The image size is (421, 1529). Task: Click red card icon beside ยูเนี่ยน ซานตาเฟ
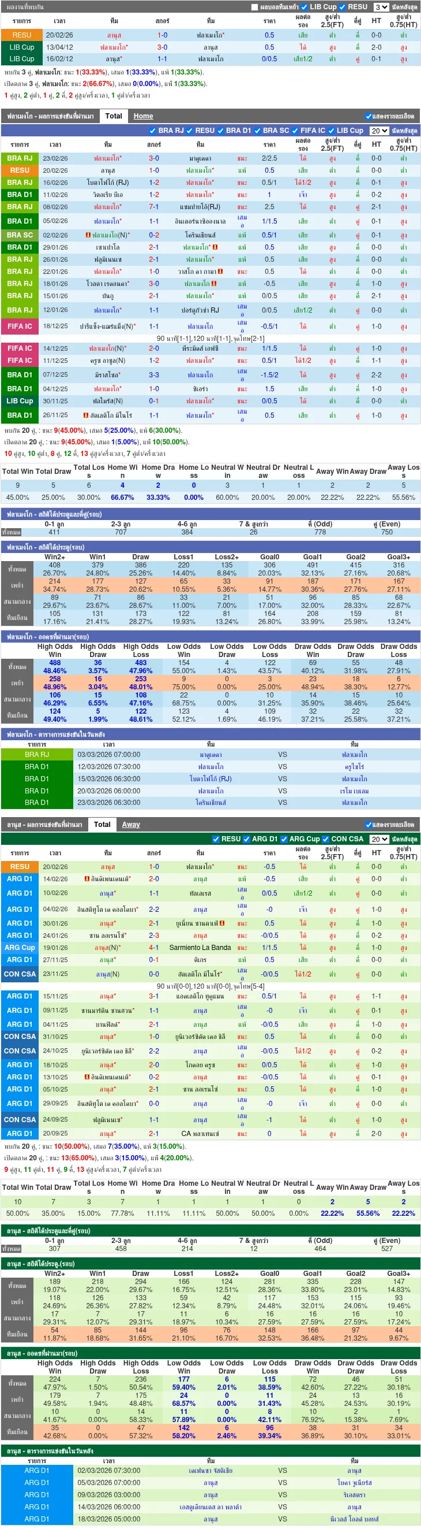[222, 923]
